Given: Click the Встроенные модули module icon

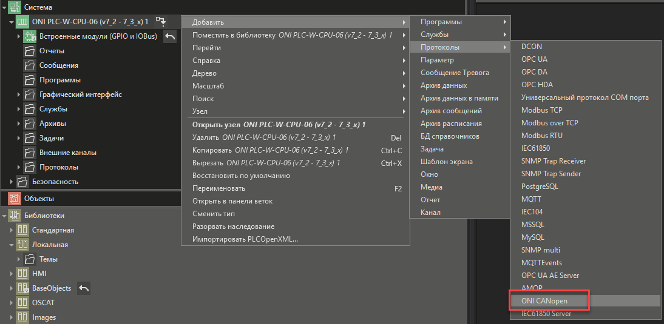Looking at the screenshot, I should click(29, 36).
